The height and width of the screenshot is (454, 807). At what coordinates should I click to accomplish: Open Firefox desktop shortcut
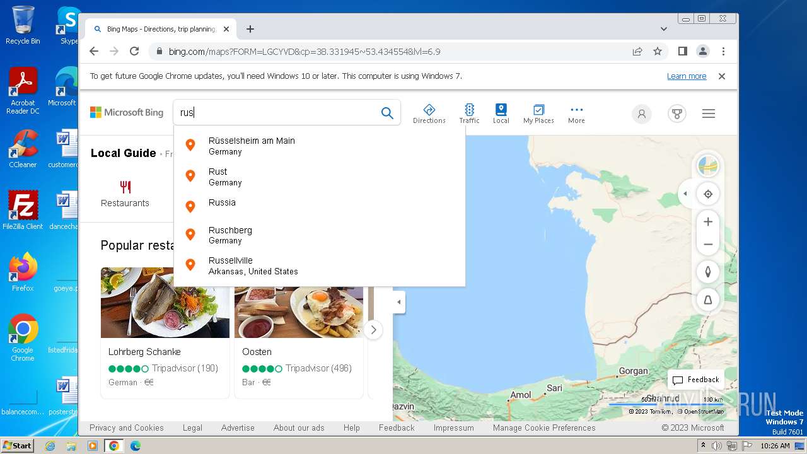23,272
